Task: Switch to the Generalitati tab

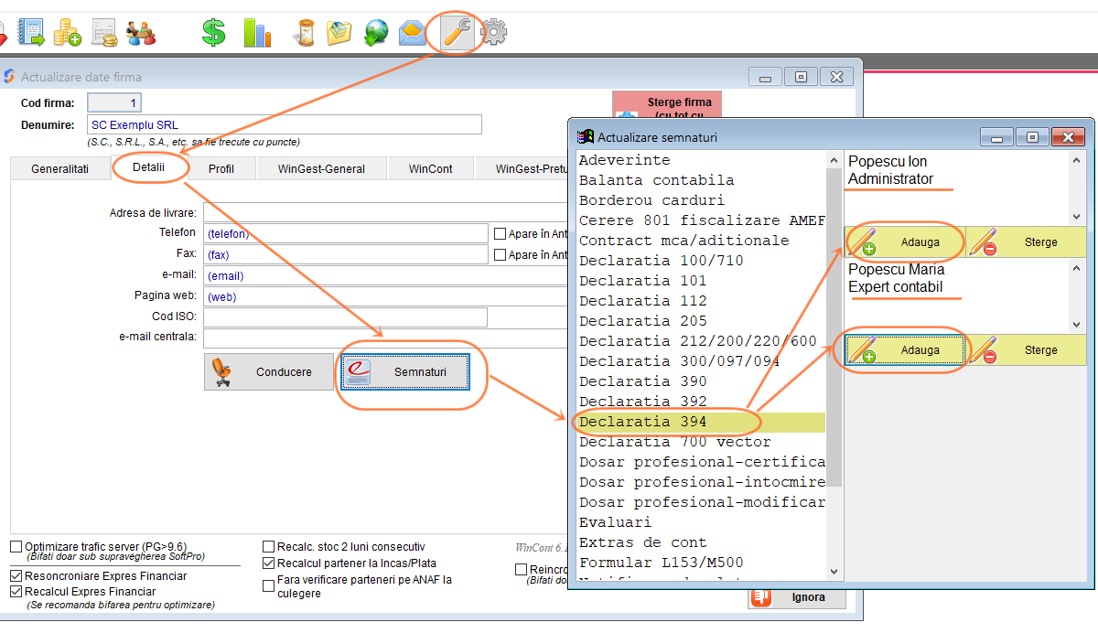Action: pos(59,169)
